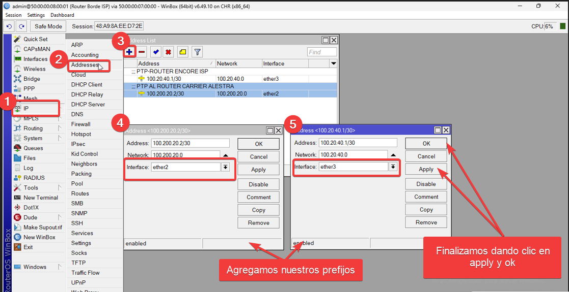The width and height of the screenshot is (569, 292).
Task: Click the redo arrow in top toolbar
Action: tap(21, 26)
